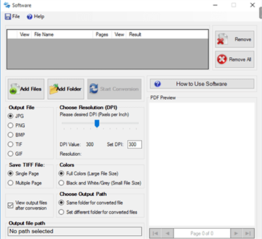Click the Pages column header
The height and width of the screenshot is (239, 262).
[x=102, y=34]
